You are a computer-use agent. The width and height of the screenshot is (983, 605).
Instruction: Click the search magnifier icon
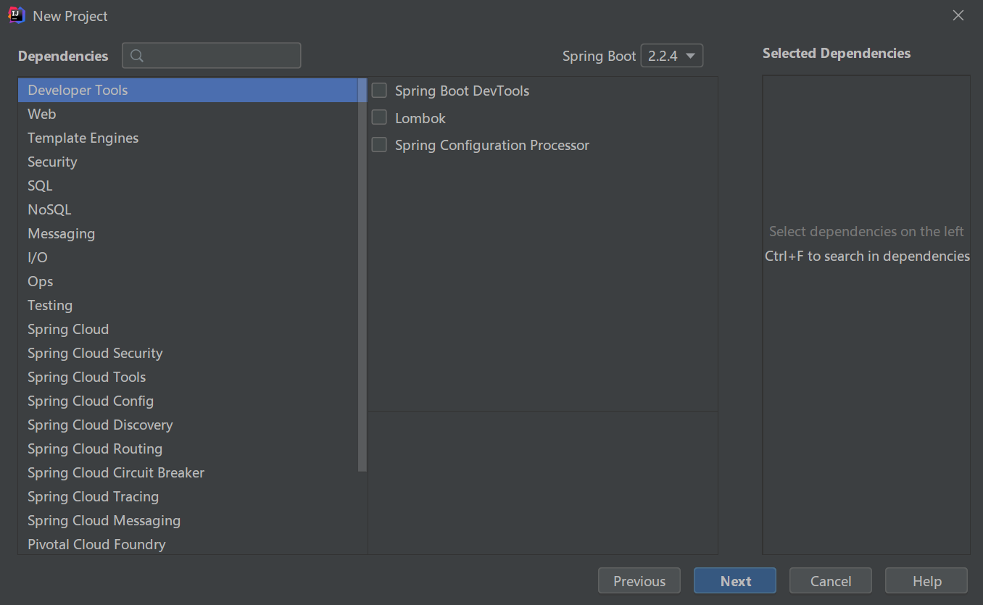point(136,56)
